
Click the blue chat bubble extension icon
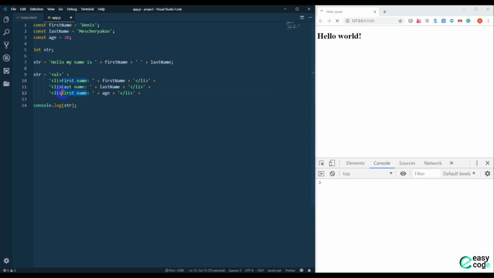click(452, 21)
